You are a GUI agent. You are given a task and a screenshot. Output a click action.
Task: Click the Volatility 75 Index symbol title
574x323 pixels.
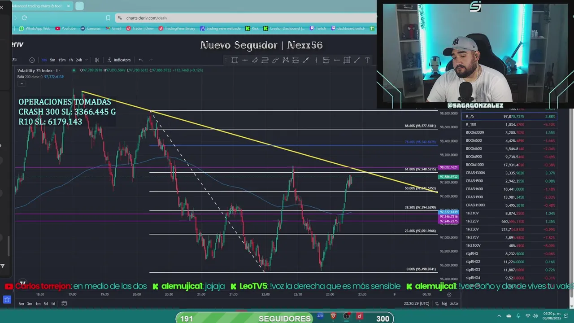39,70
